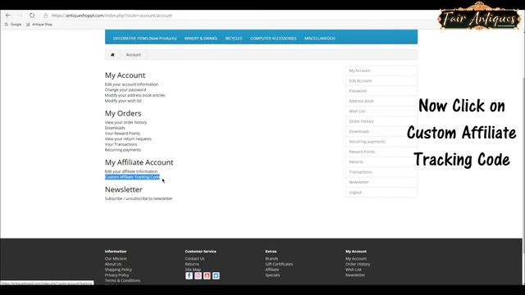This screenshot has width=525, height=295.
Task: Click the padlock icon in address bar
Action: (x=46, y=16)
